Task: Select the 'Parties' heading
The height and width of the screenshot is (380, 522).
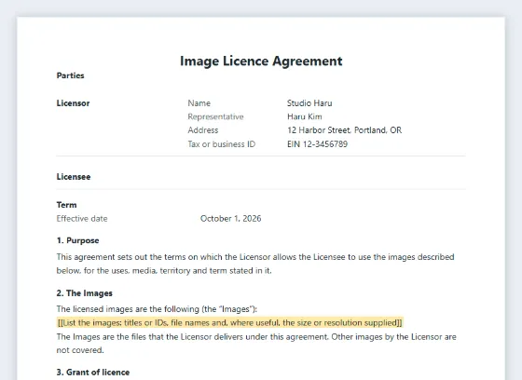Action: [70, 75]
